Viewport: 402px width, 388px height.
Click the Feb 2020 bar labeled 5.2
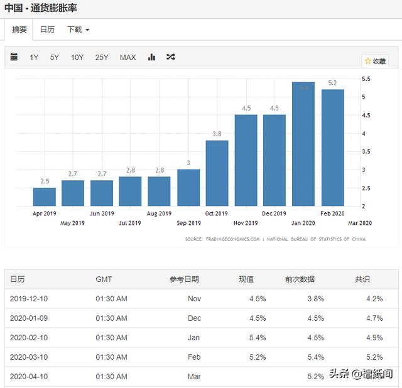[x=333, y=148]
